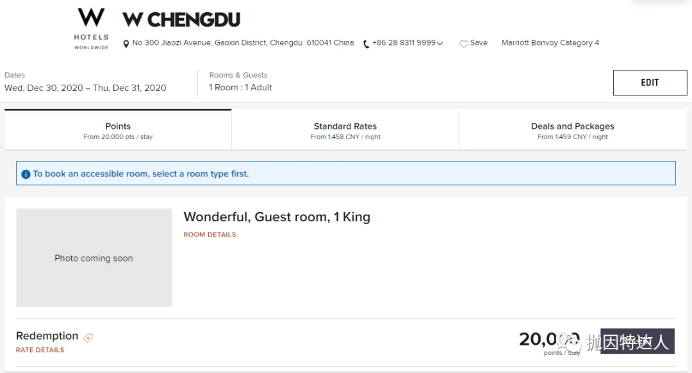Viewport: 692px width, 373px height.
Task: Open the Deals and Packages tab
Action: (x=572, y=129)
